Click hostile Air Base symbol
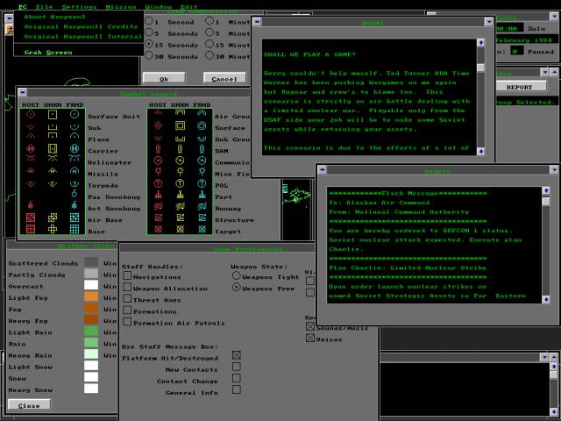Image resolution: width=561 pixels, height=421 pixels. coord(31,218)
